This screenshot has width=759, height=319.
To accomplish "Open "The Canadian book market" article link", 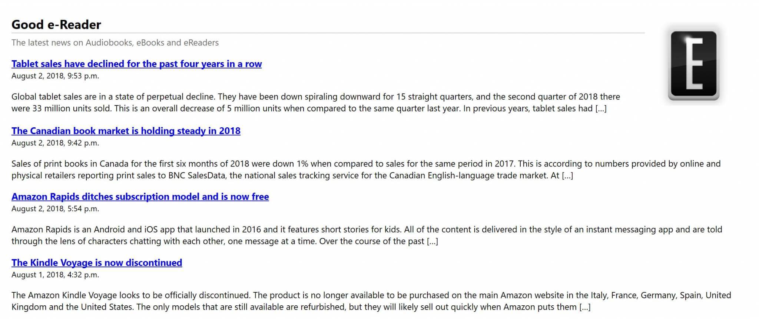I will [126, 131].
